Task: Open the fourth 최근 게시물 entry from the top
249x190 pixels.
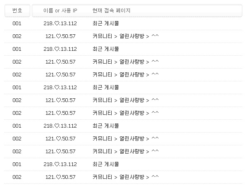Action: 105,126
